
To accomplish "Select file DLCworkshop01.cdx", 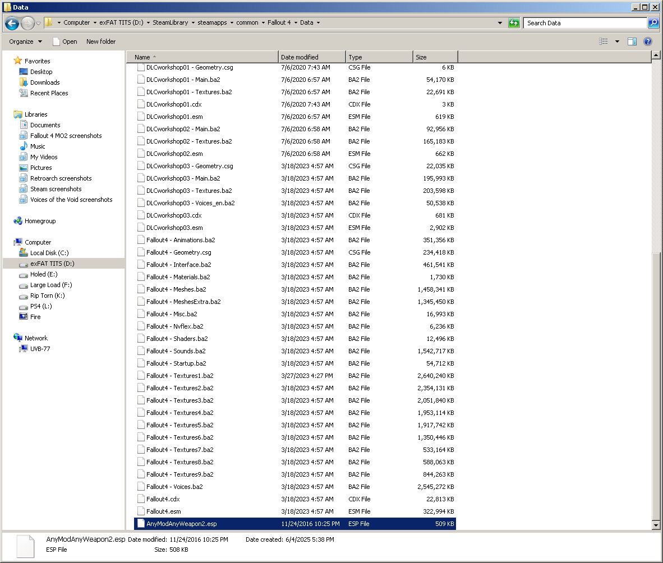I will tap(294, 104).
